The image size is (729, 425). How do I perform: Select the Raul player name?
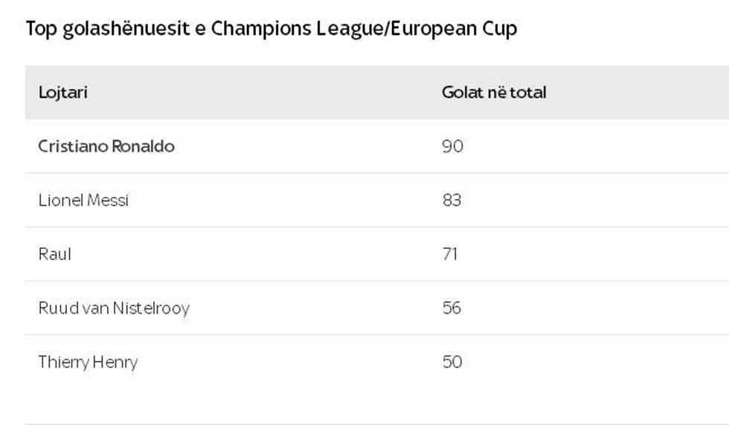pyautogui.click(x=55, y=254)
